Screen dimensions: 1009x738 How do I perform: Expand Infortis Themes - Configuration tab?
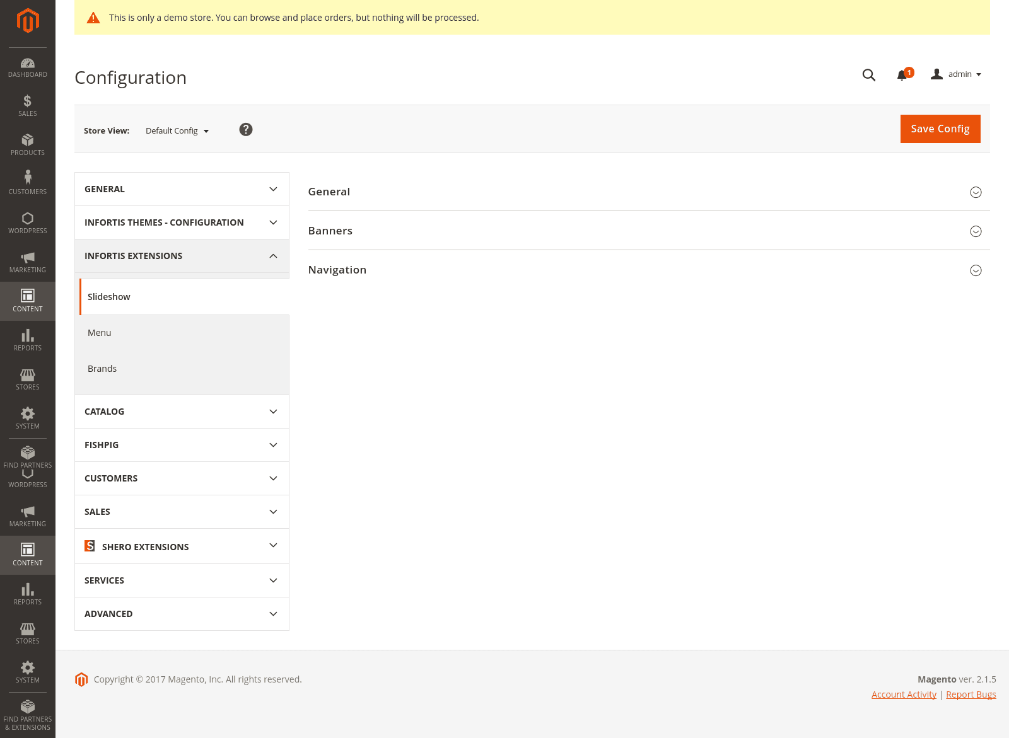click(182, 222)
